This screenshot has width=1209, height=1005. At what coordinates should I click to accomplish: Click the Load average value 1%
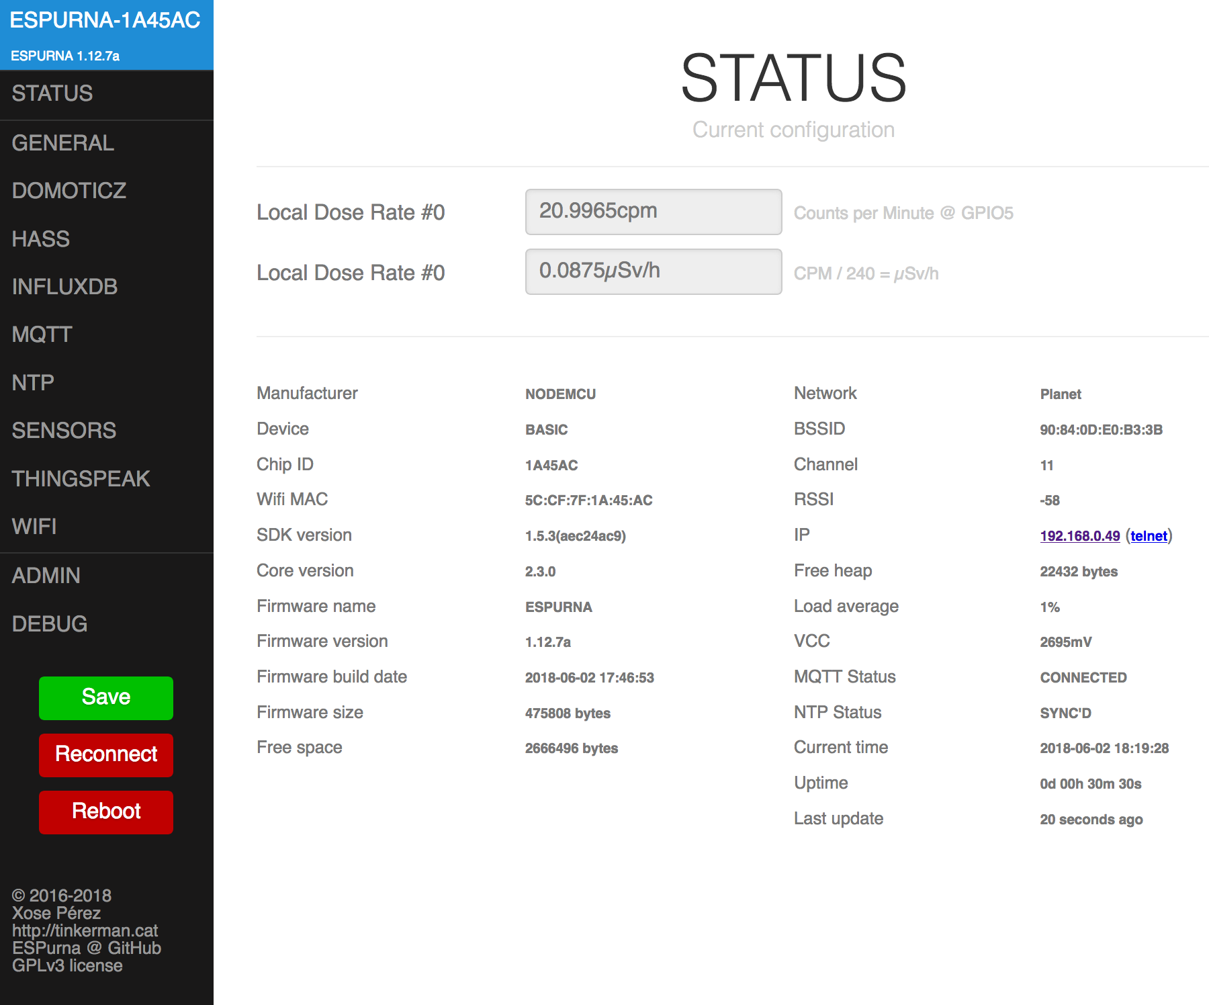[x=1050, y=607]
